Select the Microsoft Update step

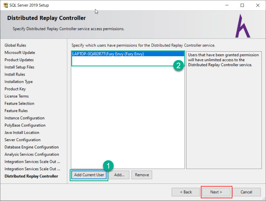pos(20,53)
